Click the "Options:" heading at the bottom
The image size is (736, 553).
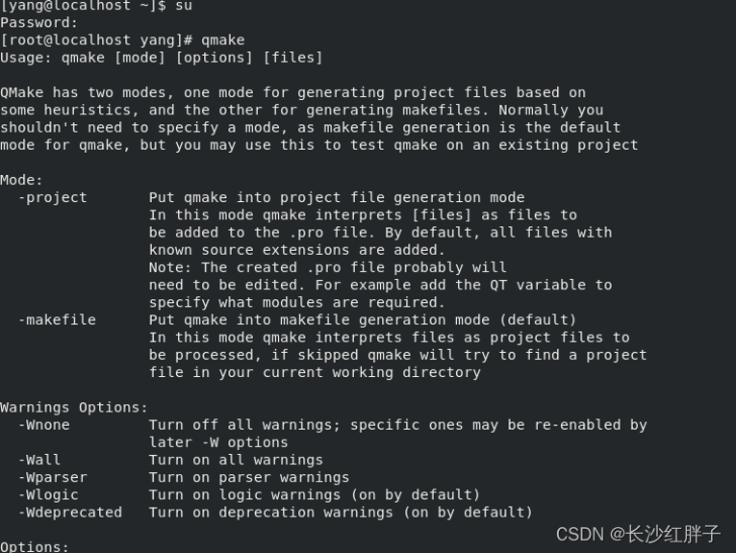pos(35,546)
